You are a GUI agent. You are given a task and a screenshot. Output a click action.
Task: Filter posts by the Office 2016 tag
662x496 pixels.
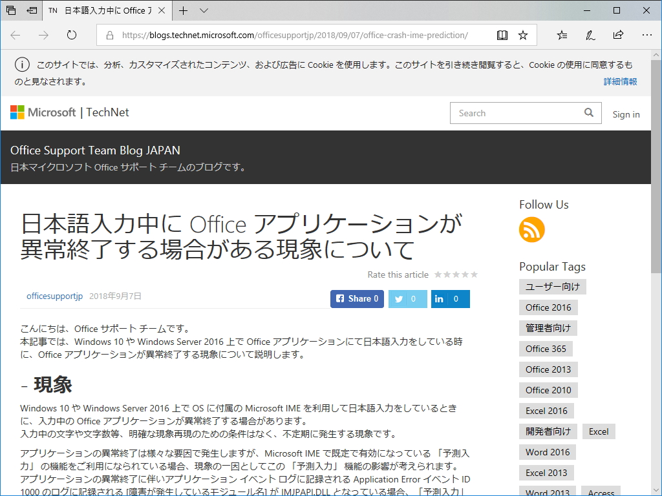(548, 307)
